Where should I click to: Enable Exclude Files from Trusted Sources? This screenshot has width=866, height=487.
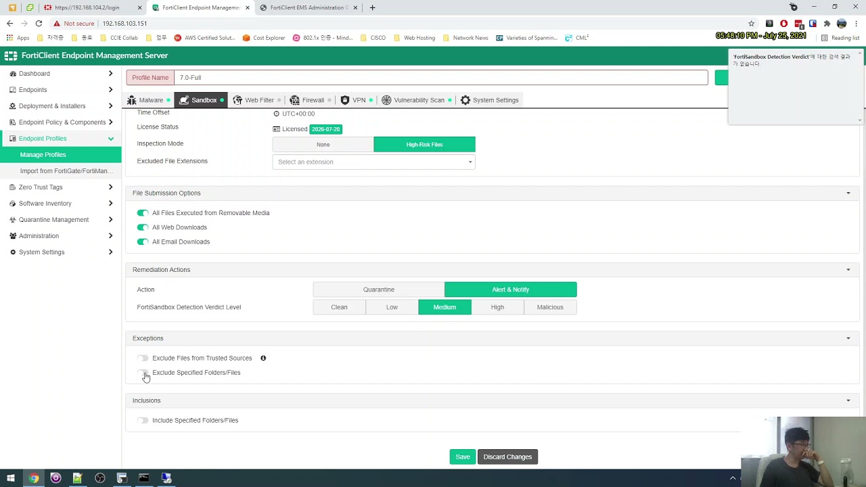(x=142, y=358)
